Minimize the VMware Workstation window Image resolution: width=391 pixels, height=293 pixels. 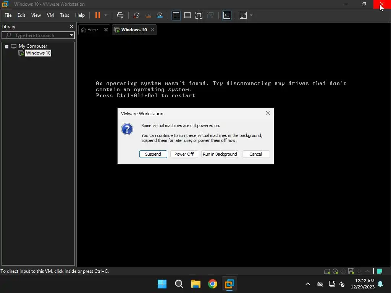[346, 4]
